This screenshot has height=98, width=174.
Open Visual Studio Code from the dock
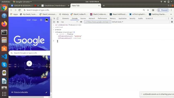point(4,57)
